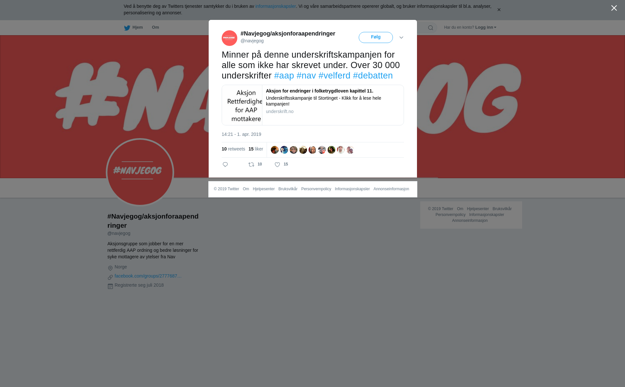Click the reply speech bubble icon
The image size is (625, 387).
(x=225, y=165)
